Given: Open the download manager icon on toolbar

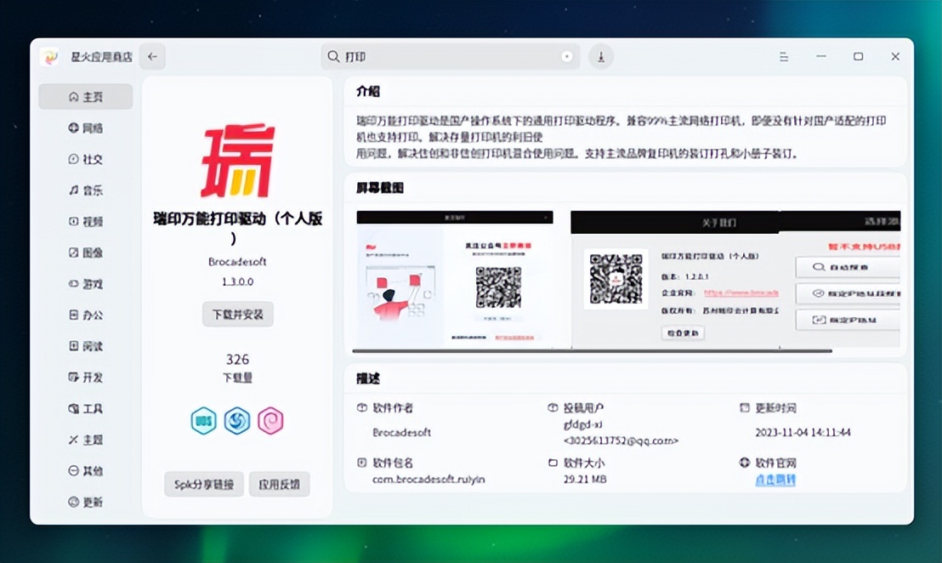Looking at the screenshot, I should point(601,56).
